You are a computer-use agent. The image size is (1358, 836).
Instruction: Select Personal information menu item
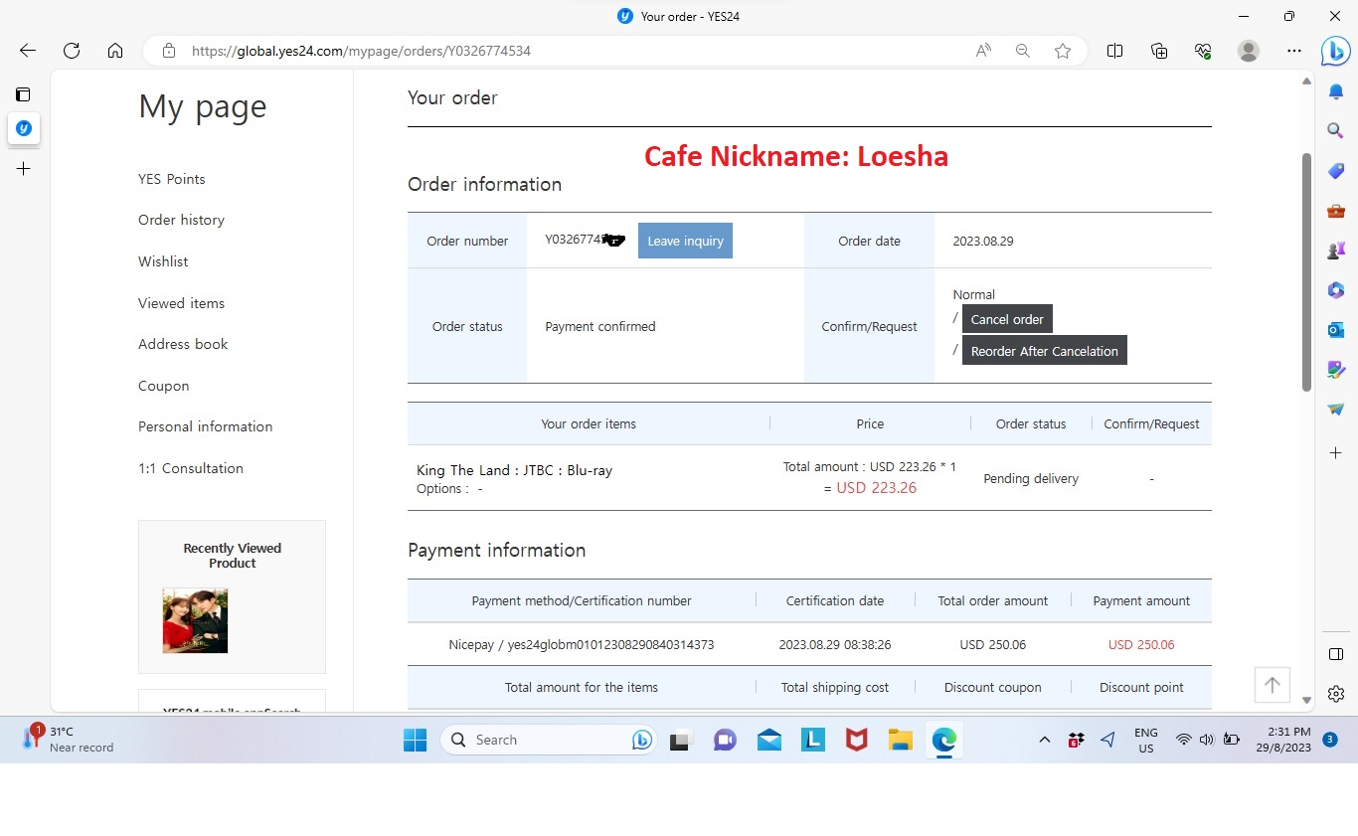point(205,426)
